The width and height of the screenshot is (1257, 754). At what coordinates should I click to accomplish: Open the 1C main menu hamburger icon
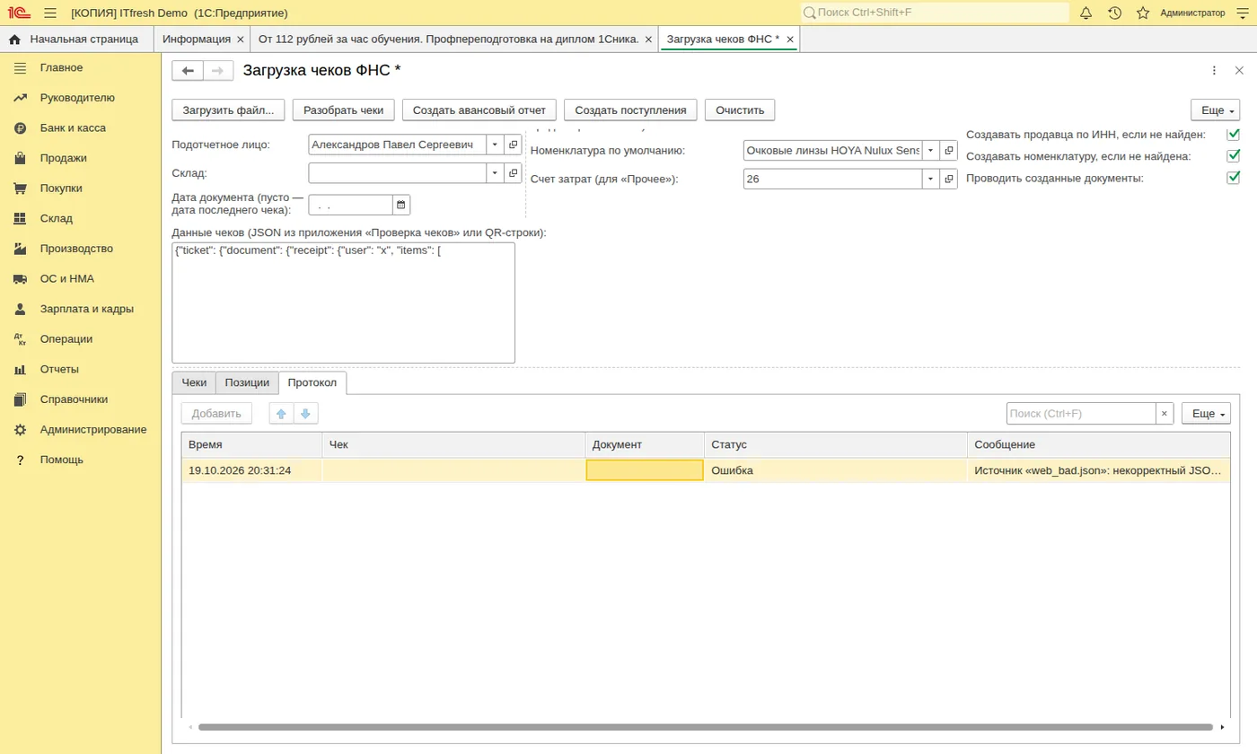[50, 13]
